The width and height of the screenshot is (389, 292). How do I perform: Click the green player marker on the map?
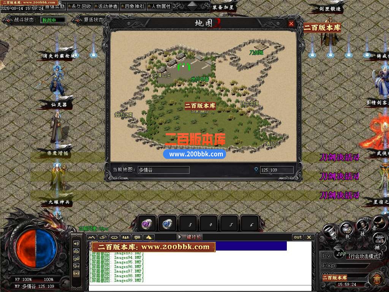183,67
